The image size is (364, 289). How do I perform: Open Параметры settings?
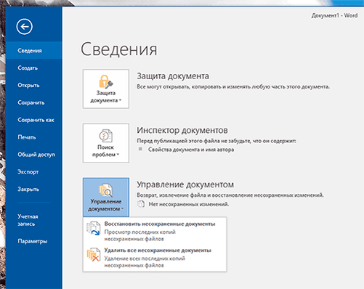[33, 241]
